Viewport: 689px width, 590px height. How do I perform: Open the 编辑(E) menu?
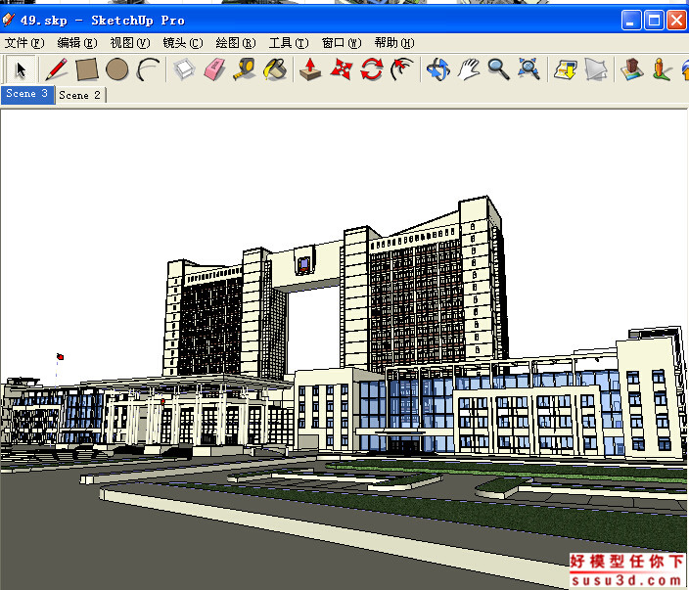coord(77,43)
